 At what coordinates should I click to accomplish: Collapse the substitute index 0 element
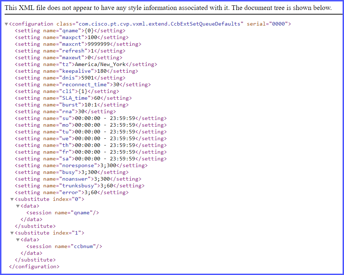12,199
